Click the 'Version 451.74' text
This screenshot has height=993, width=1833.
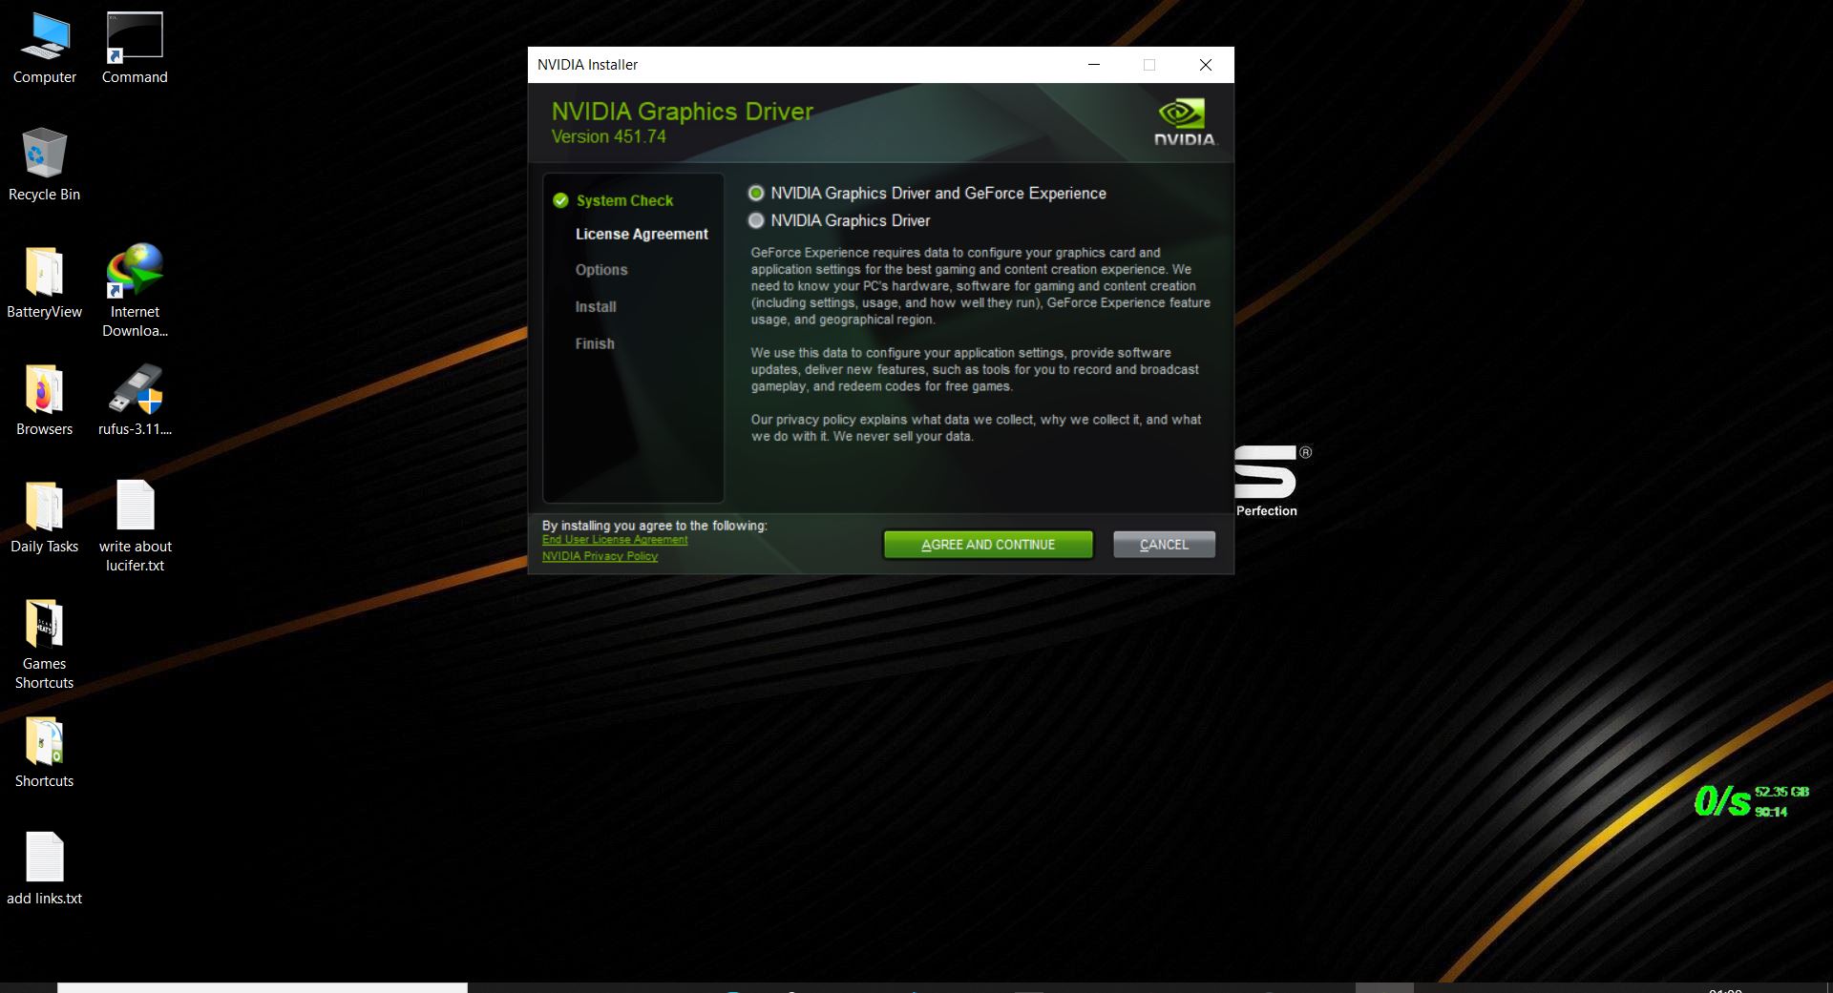(x=609, y=136)
